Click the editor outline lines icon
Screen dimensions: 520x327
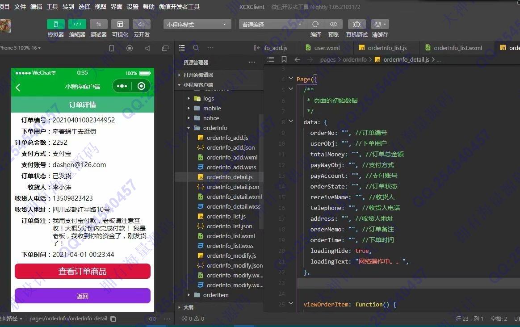(x=271, y=60)
